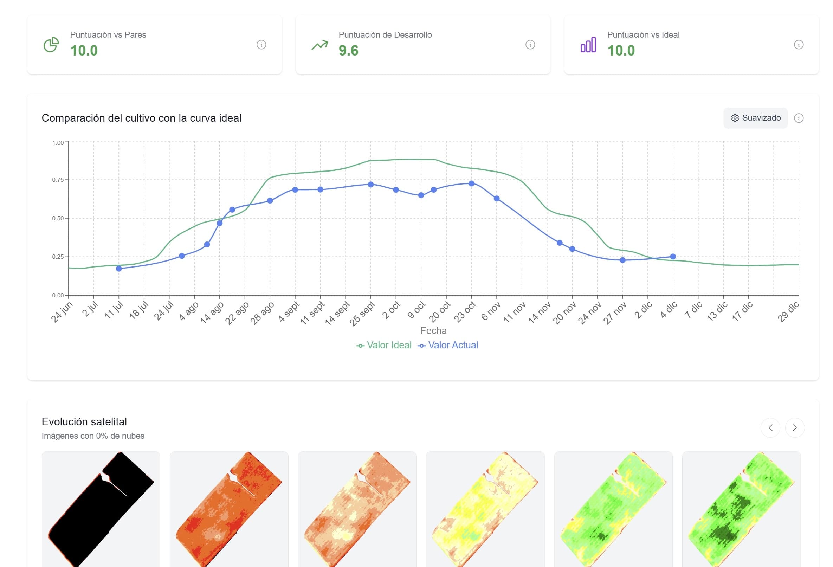The height and width of the screenshot is (567, 833).
Task: Click the 4 dic final data point
Action: pyautogui.click(x=673, y=257)
